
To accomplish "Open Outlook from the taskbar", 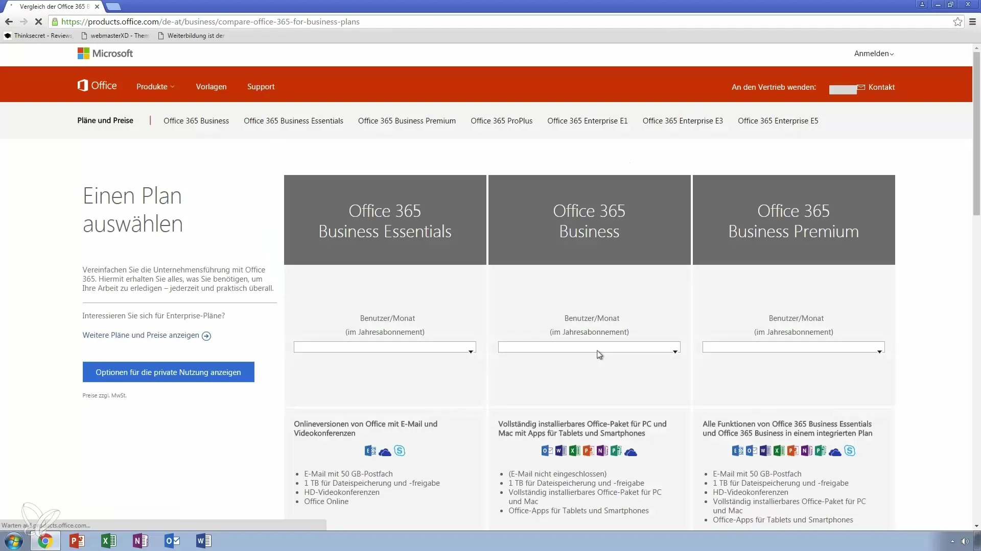I will click(172, 541).
